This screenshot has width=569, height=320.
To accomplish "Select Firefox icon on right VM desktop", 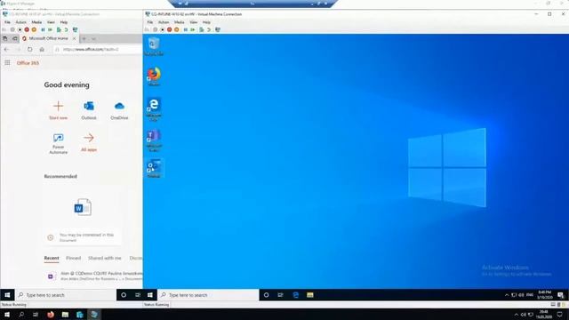I will [154, 76].
